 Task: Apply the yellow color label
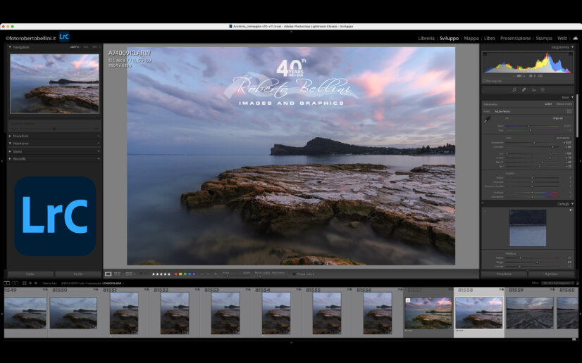[x=180, y=274]
